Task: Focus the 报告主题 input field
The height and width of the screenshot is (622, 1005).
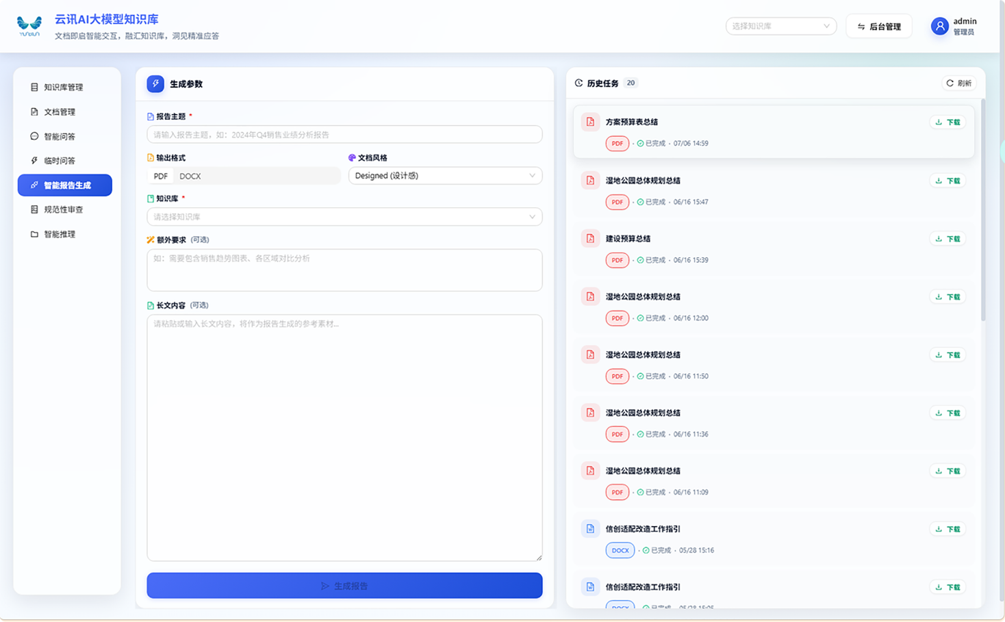Action: [344, 135]
